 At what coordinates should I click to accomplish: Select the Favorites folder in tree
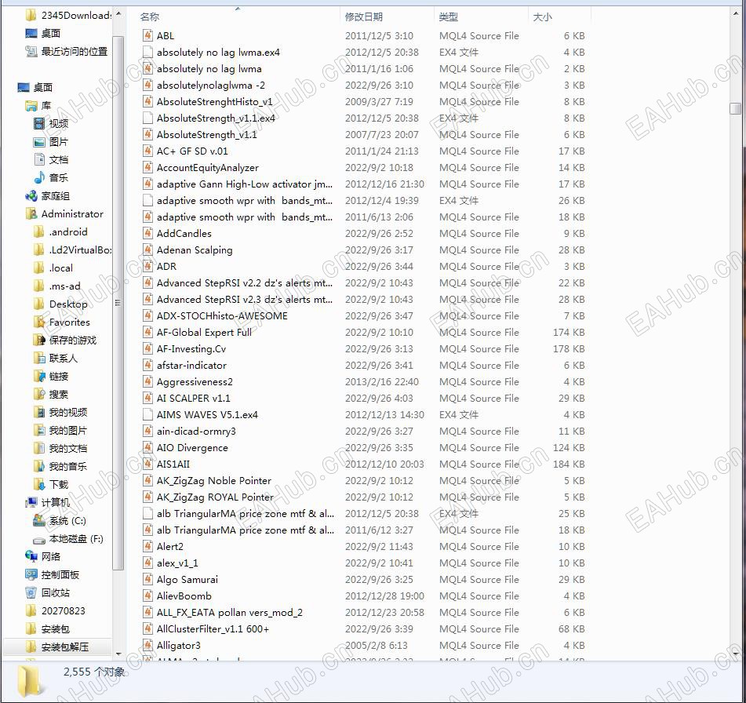coord(62,322)
